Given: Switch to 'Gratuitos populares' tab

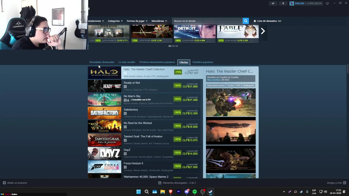Looking at the screenshot, I should (203, 62).
